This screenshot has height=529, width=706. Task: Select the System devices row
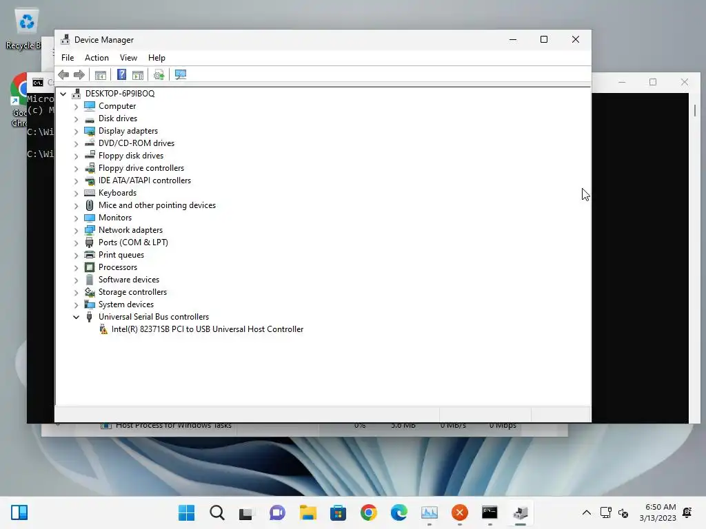pos(126,304)
